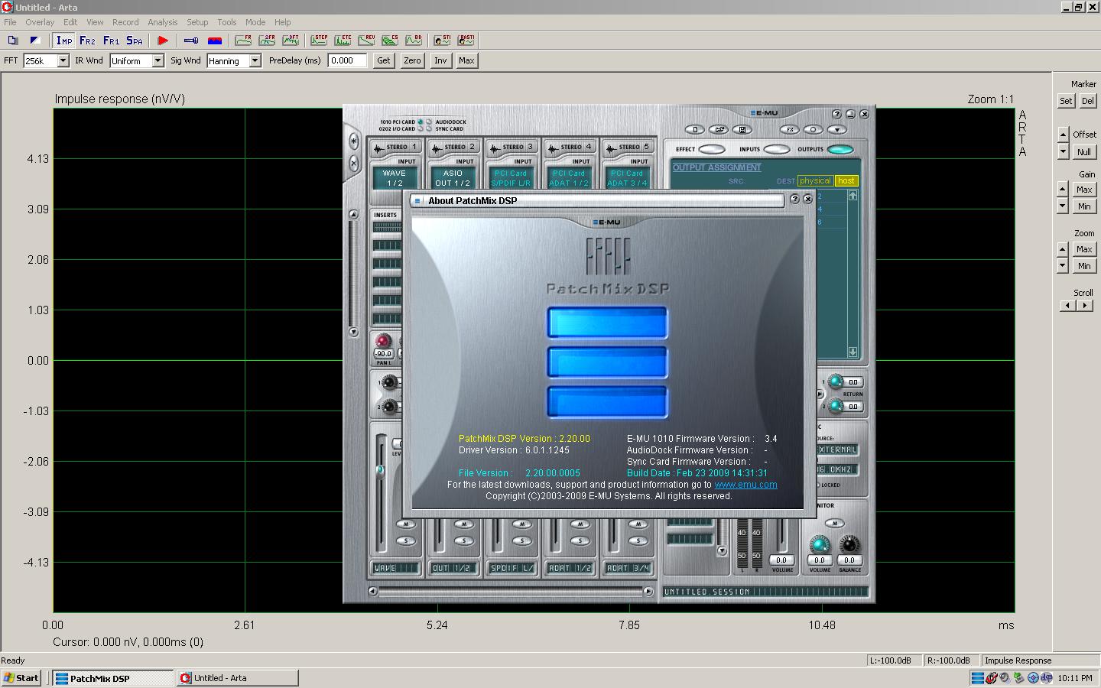Click the marker Set button
Viewport: 1101px width, 688px height.
click(1066, 101)
